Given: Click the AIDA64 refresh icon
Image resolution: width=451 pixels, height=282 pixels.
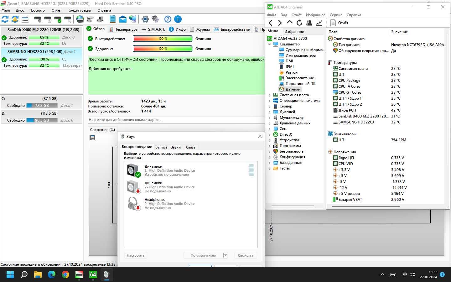Looking at the screenshot, I should 299,23.
